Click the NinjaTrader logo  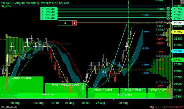[167, 107]
